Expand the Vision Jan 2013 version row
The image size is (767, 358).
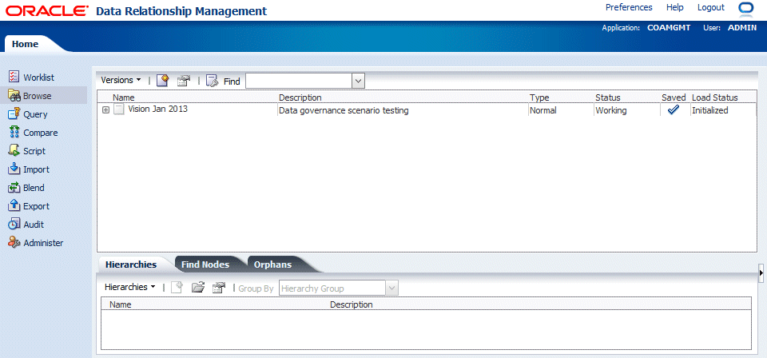coord(105,110)
